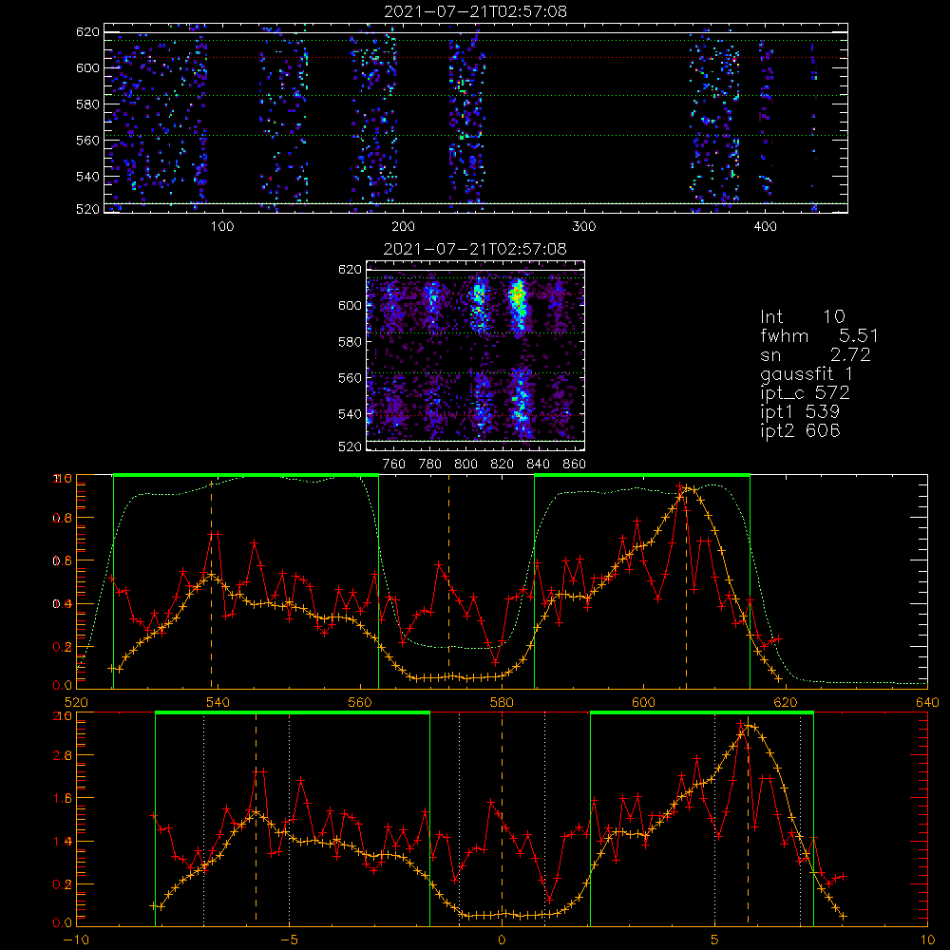Select the 'ipt1 539' readout text
The height and width of the screenshot is (950, 950).
800,411
